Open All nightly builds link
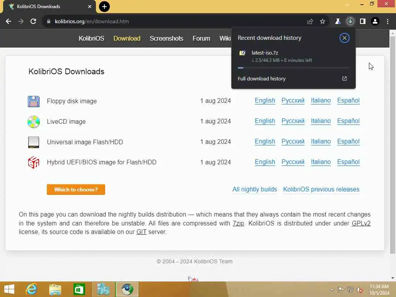 (x=254, y=189)
